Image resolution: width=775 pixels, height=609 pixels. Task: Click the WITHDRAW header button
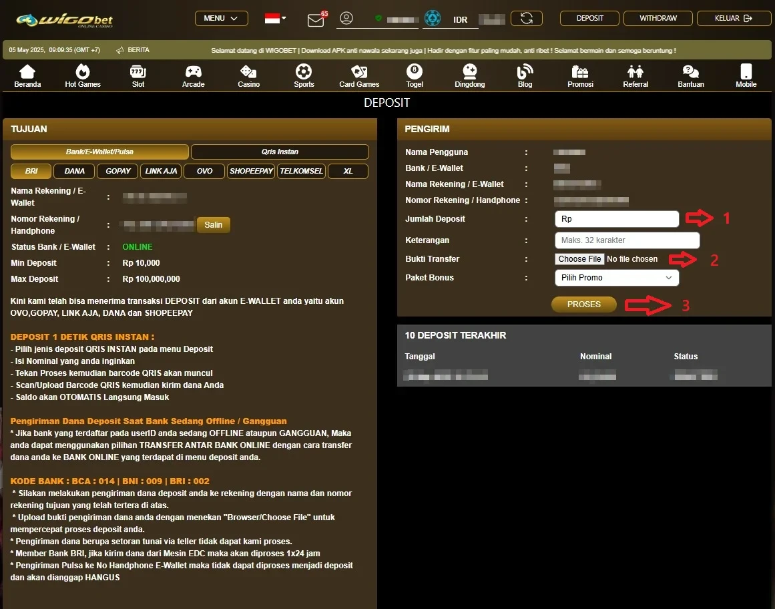coord(658,18)
